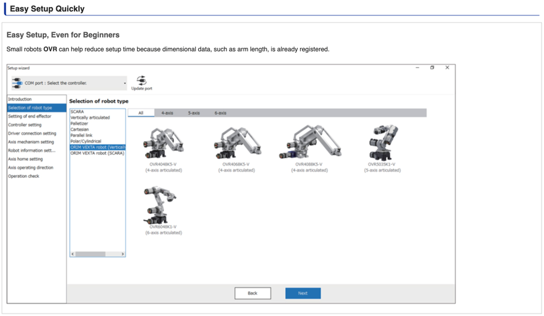Screen dimensions: 544x316
Task: Go to the Operation check step
Action: point(24,176)
